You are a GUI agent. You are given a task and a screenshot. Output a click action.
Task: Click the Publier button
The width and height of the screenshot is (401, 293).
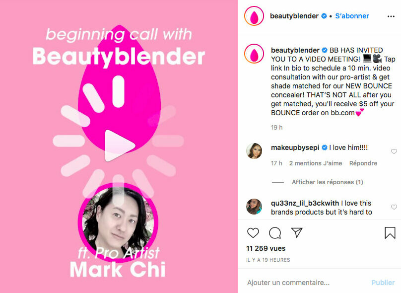(383, 283)
